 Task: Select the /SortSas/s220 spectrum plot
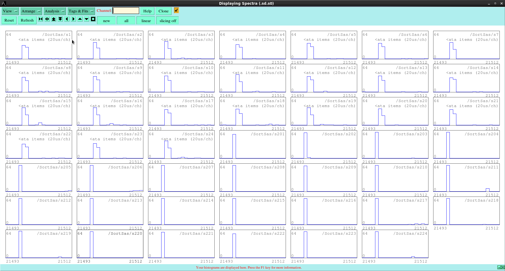click(x=110, y=244)
